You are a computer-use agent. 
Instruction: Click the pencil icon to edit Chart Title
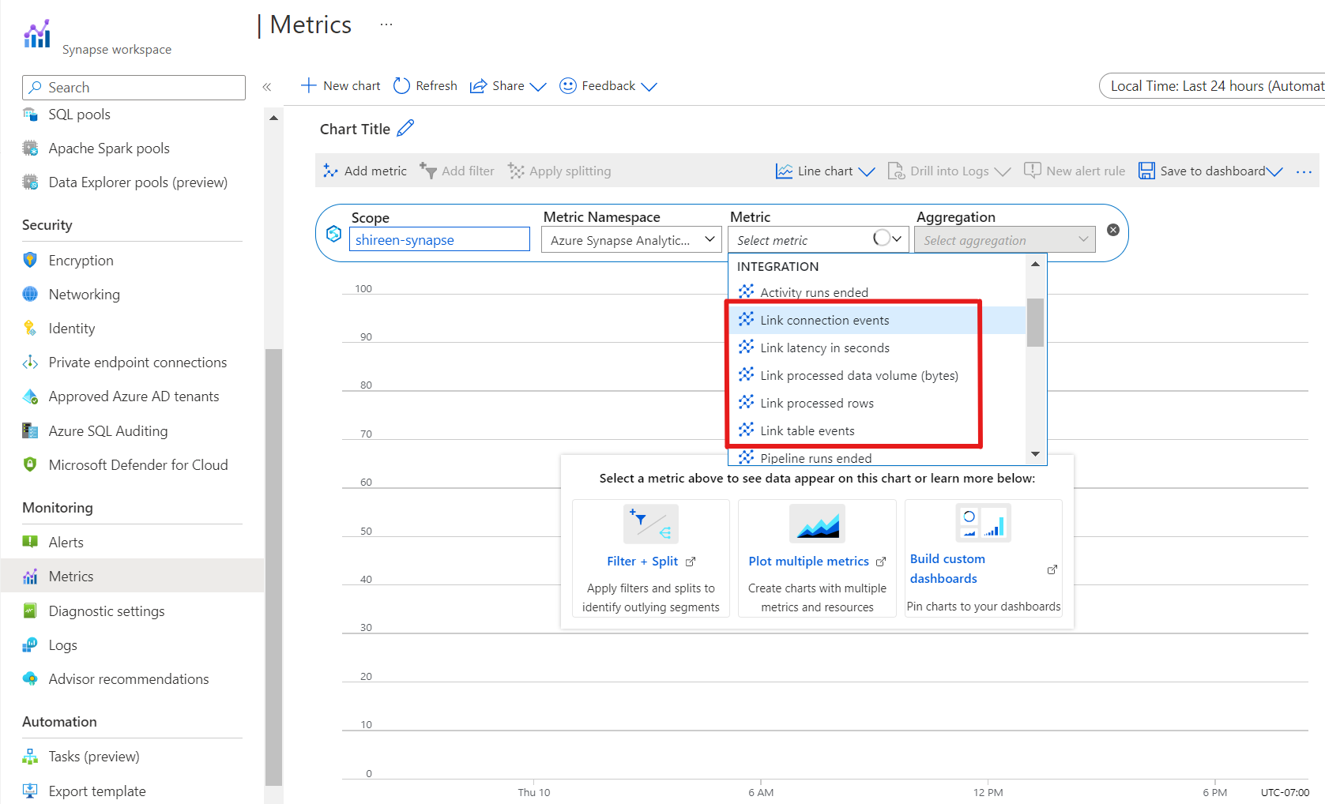405,128
